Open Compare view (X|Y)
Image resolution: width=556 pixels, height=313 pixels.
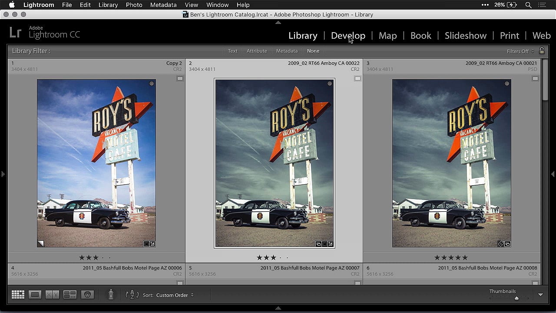click(52, 295)
